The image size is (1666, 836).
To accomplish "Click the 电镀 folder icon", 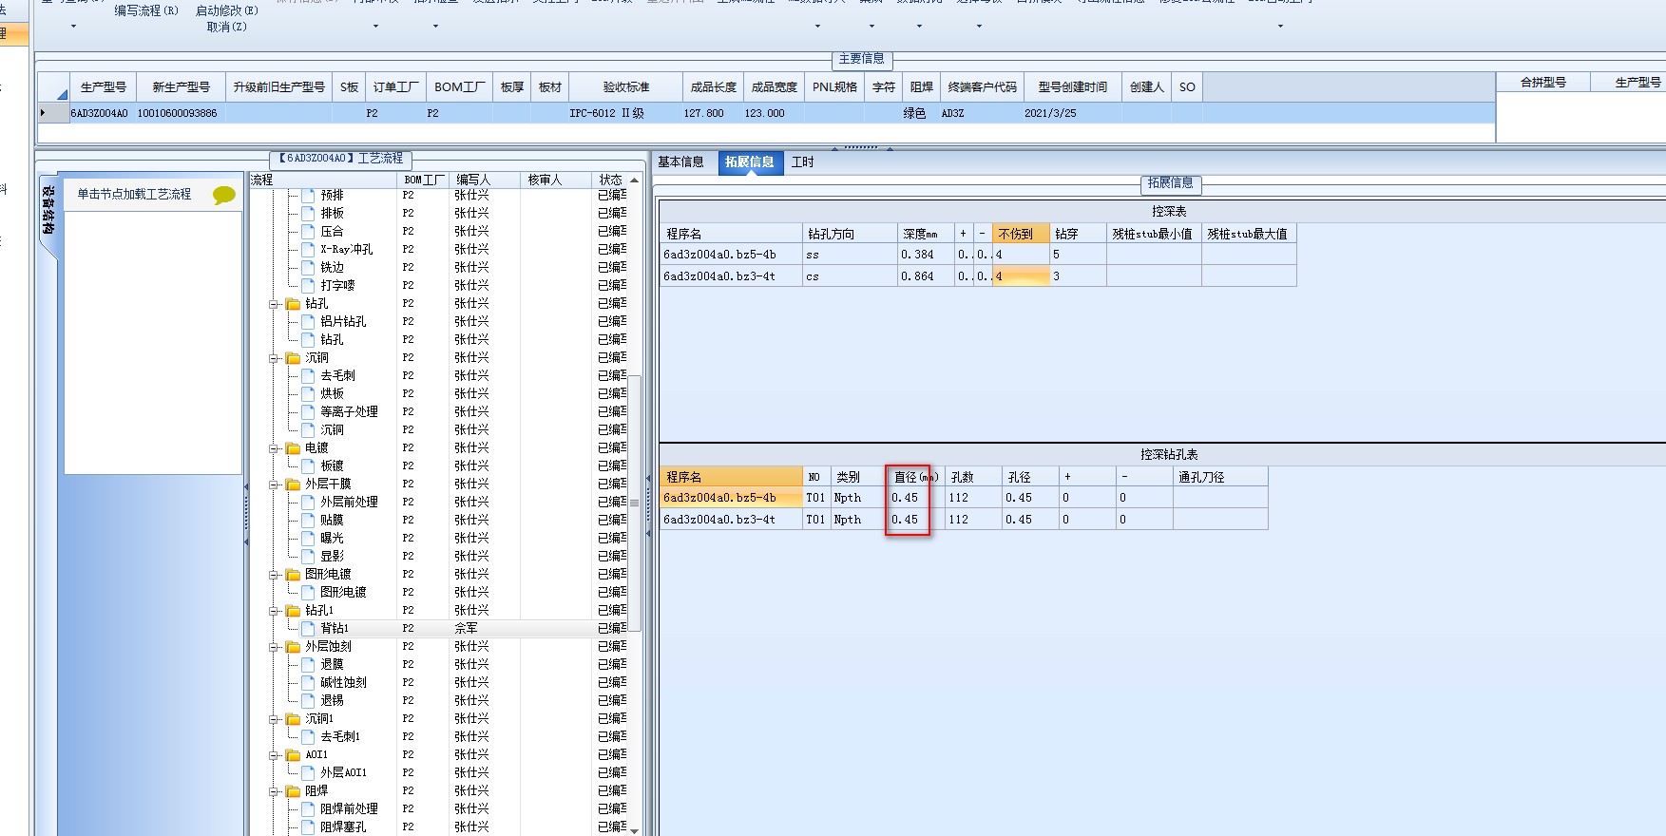I will coord(293,448).
